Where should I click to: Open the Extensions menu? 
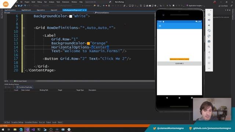point(66,2)
